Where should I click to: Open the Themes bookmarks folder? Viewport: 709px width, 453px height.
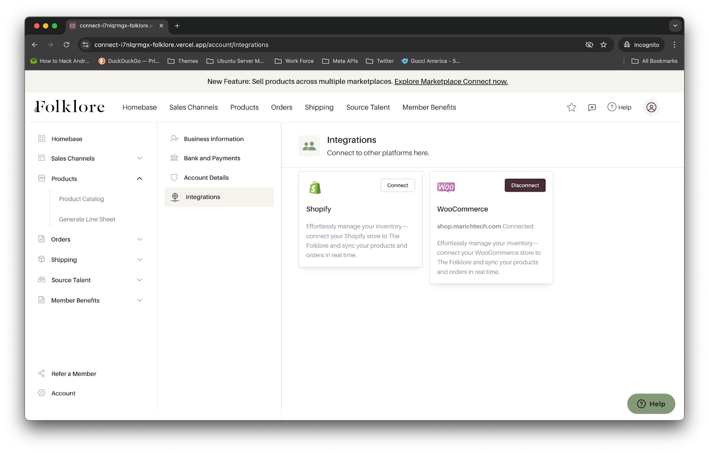(183, 61)
